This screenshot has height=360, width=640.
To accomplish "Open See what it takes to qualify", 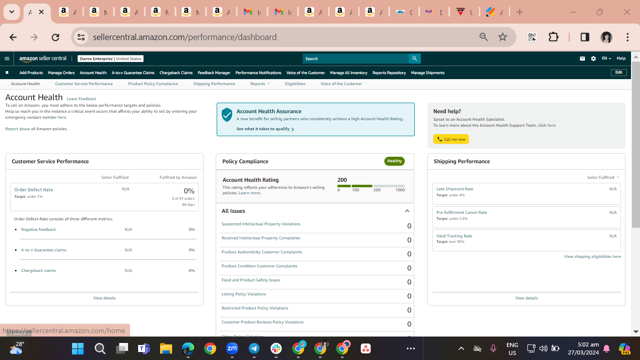I will 265,129.
